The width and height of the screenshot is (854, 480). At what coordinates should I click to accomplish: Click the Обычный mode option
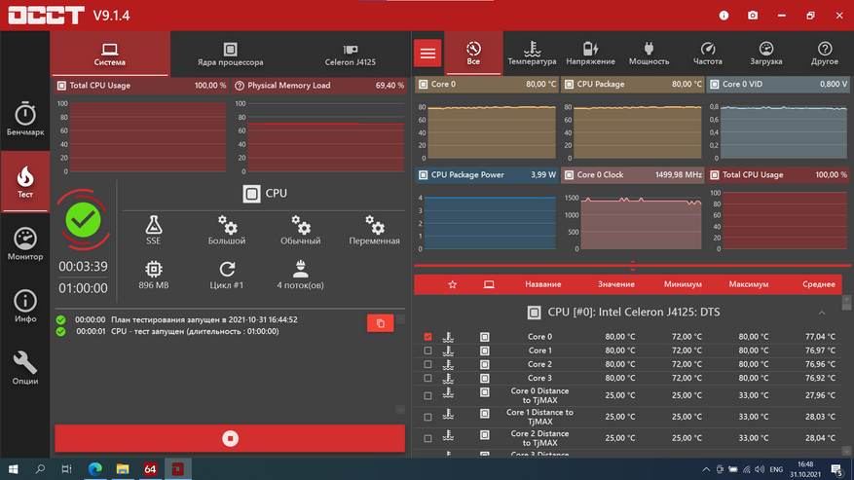pyautogui.click(x=300, y=230)
